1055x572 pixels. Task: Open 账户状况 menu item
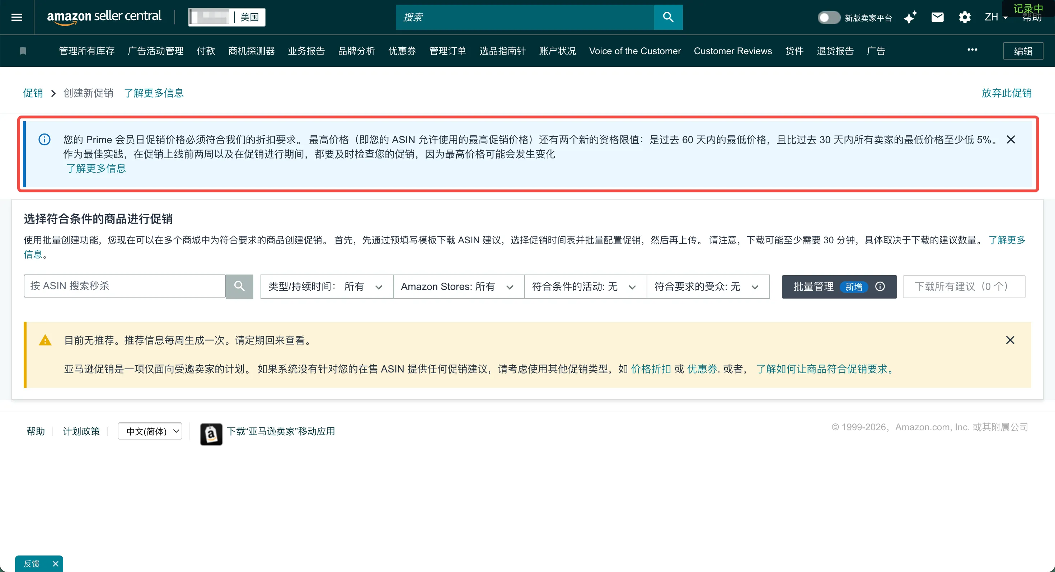point(557,51)
